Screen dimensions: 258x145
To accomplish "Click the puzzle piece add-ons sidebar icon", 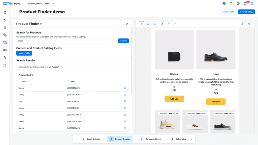I will (x=5, y=65).
